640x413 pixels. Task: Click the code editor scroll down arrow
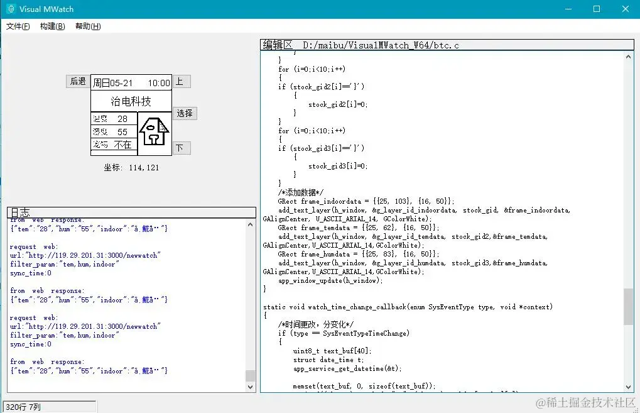628,387
